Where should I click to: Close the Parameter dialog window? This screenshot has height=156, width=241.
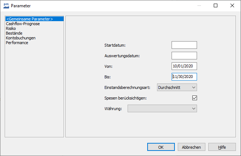click(x=232, y=6)
